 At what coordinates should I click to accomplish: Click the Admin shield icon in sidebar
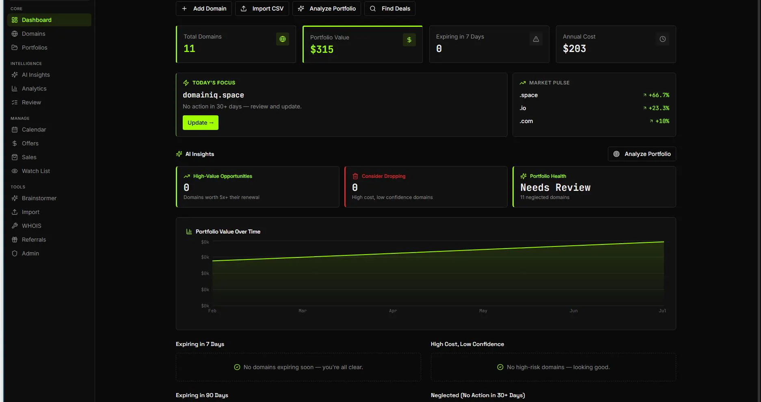(15, 253)
